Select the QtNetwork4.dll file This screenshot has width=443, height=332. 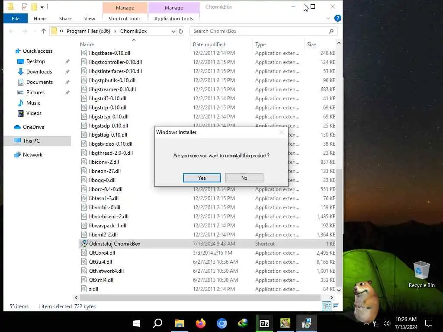coord(106,271)
